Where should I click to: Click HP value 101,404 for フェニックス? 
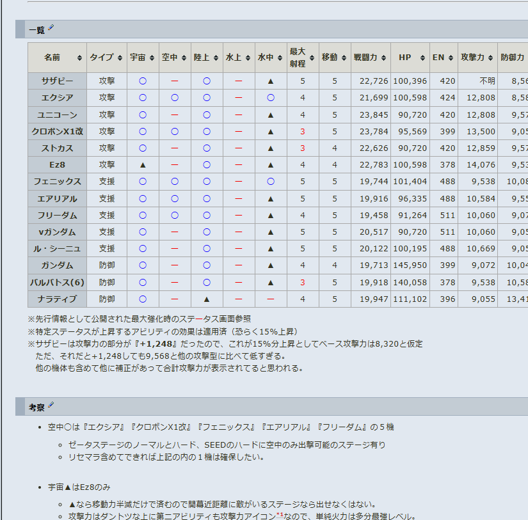coord(410,182)
